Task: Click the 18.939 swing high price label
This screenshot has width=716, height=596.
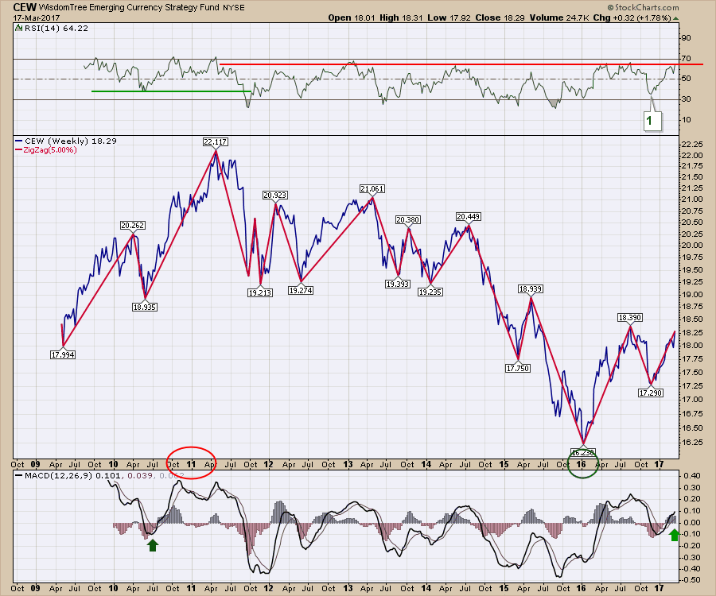Action: click(530, 289)
